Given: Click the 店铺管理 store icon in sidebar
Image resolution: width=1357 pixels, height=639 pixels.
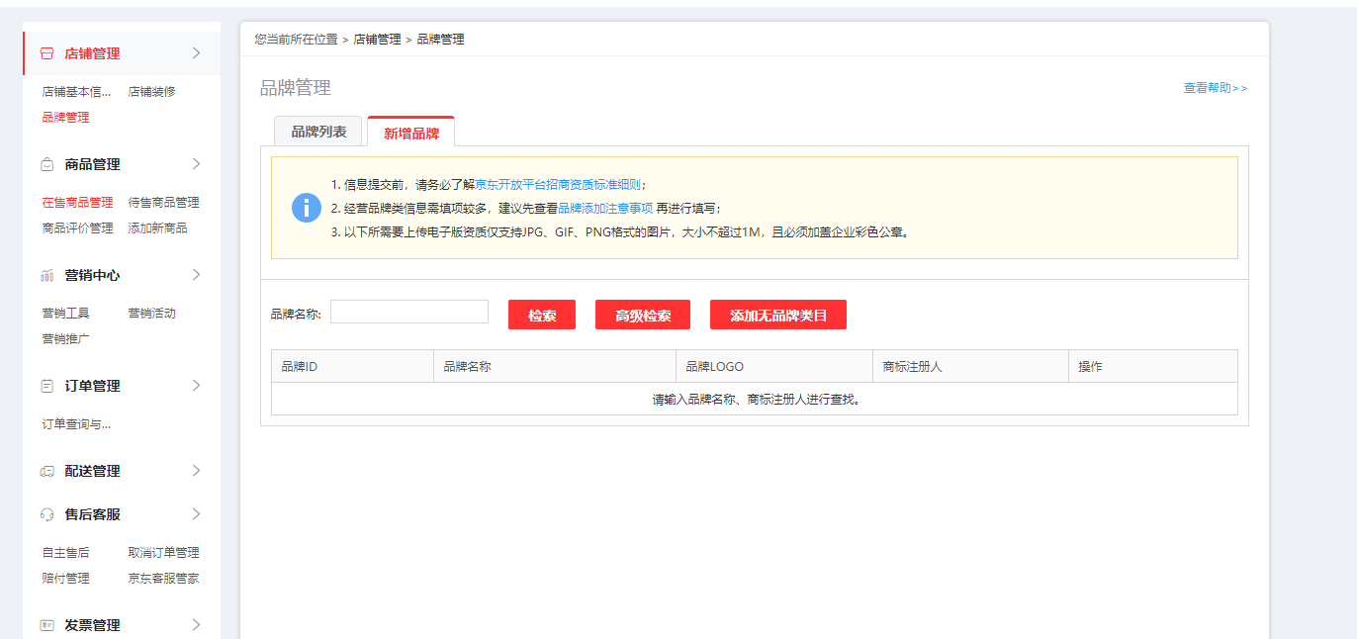Looking at the screenshot, I should click(x=46, y=53).
